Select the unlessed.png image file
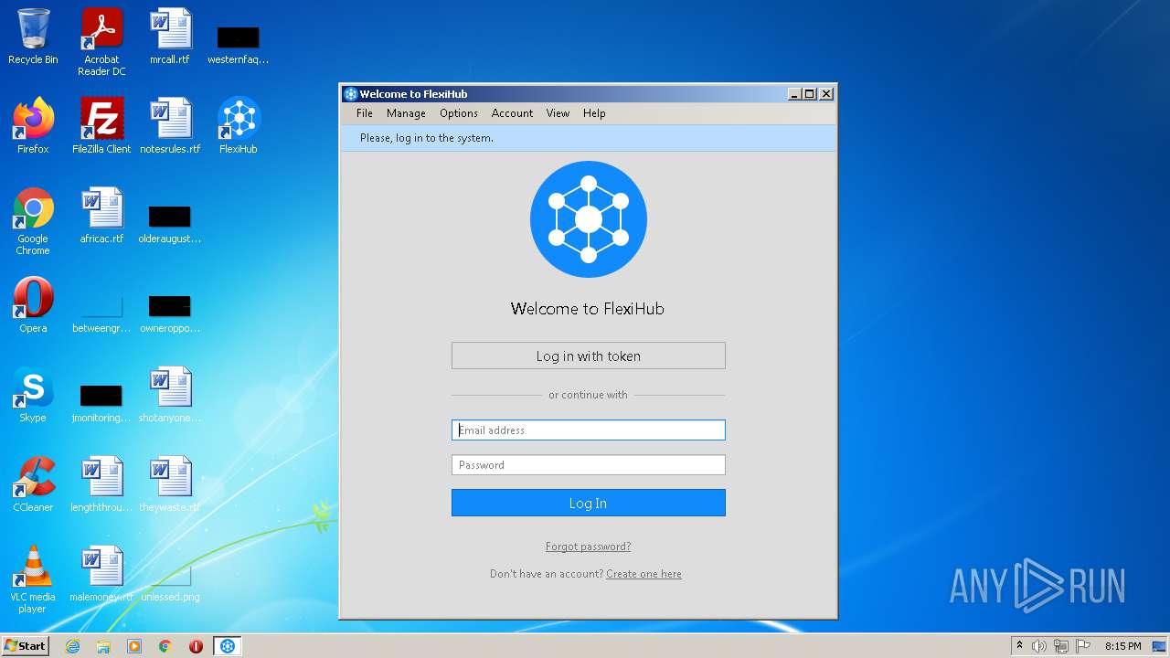Viewport: 1170px width, 658px height. click(x=170, y=585)
